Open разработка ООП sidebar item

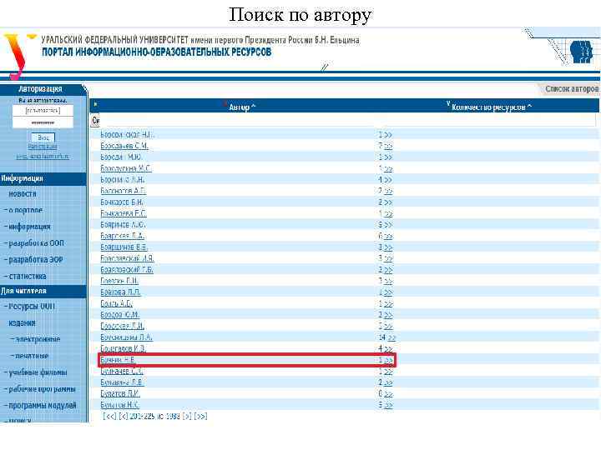click(x=36, y=243)
